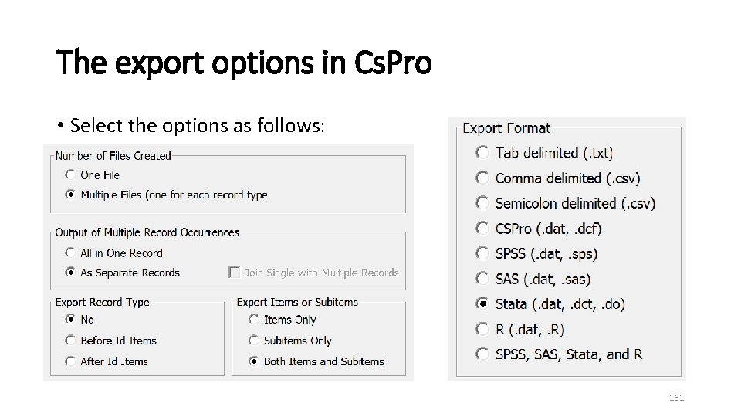Select SPSS, SAS, Stata, and R option
This screenshot has height=417, width=741.
tap(482, 354)
